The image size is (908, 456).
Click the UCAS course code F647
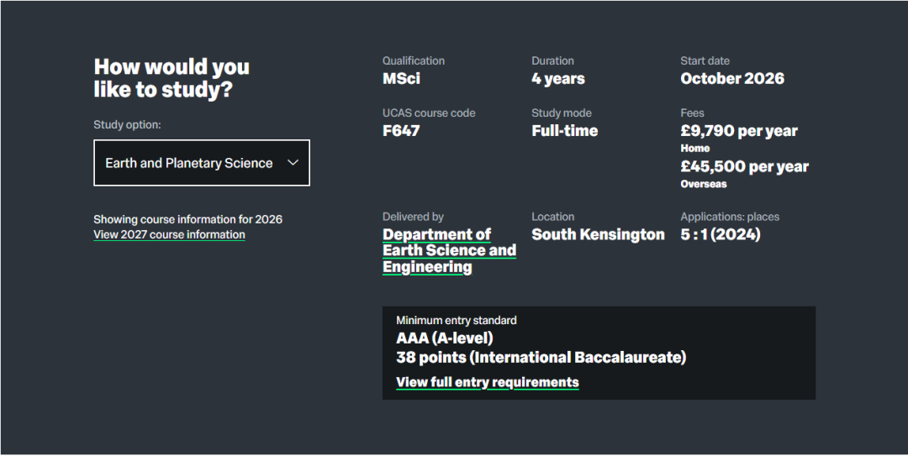coord(401,131)
